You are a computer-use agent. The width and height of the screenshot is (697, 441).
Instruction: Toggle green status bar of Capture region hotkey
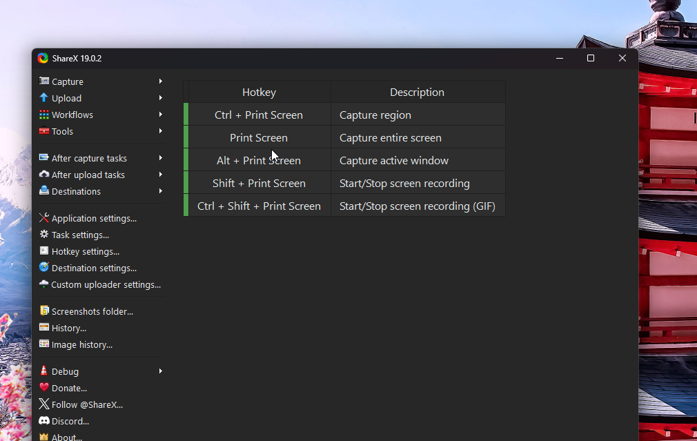pos(186,115)
